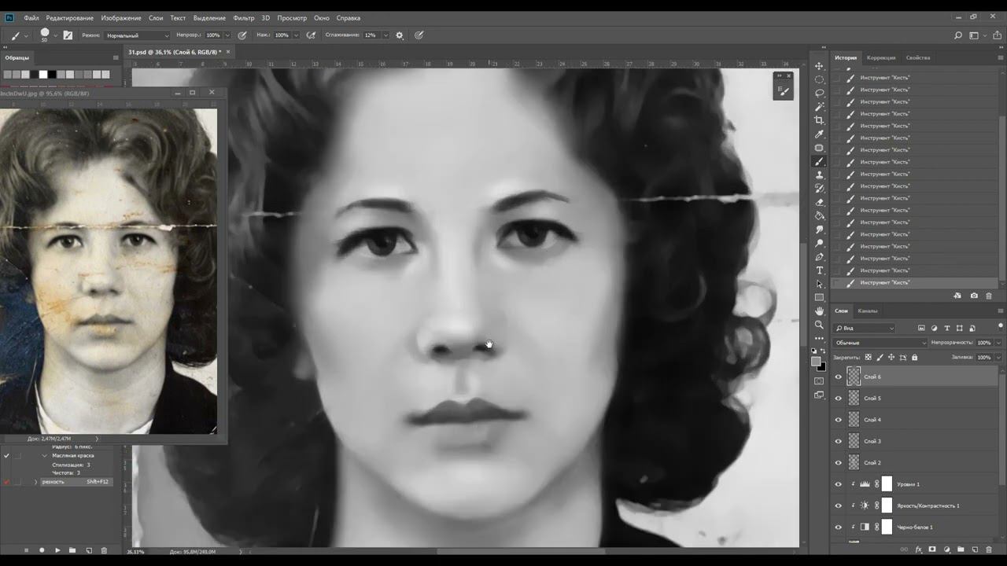Select the Lasso tool
This screenshot has width=1007, height=566.
click(x=819, y=93)
